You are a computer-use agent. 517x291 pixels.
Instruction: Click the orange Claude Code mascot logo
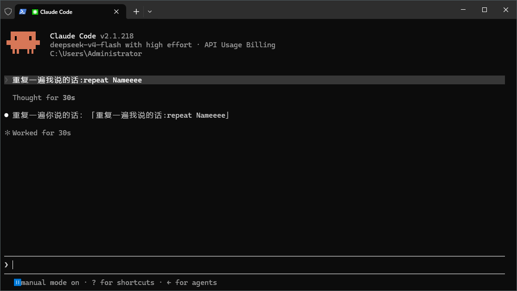tap(23, 43)
